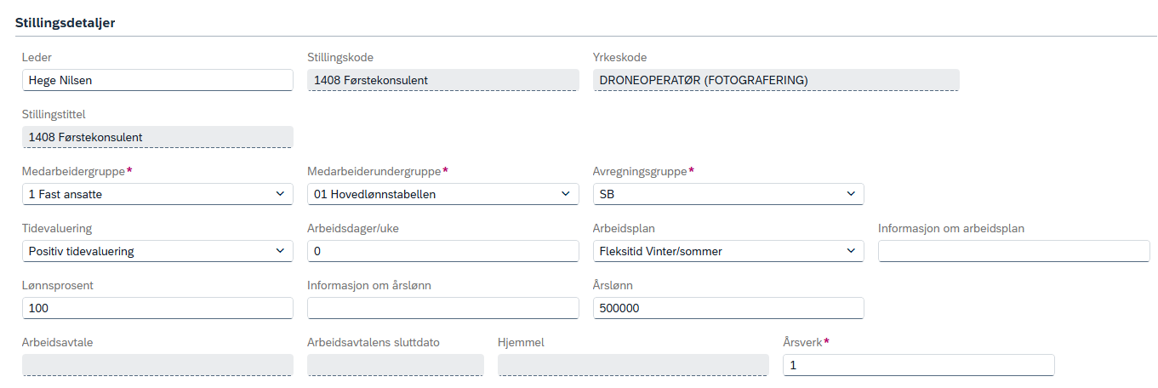Click the Medarbeidergruppe field label
This screenshot has width=1158, height=388.
(74, 171)
